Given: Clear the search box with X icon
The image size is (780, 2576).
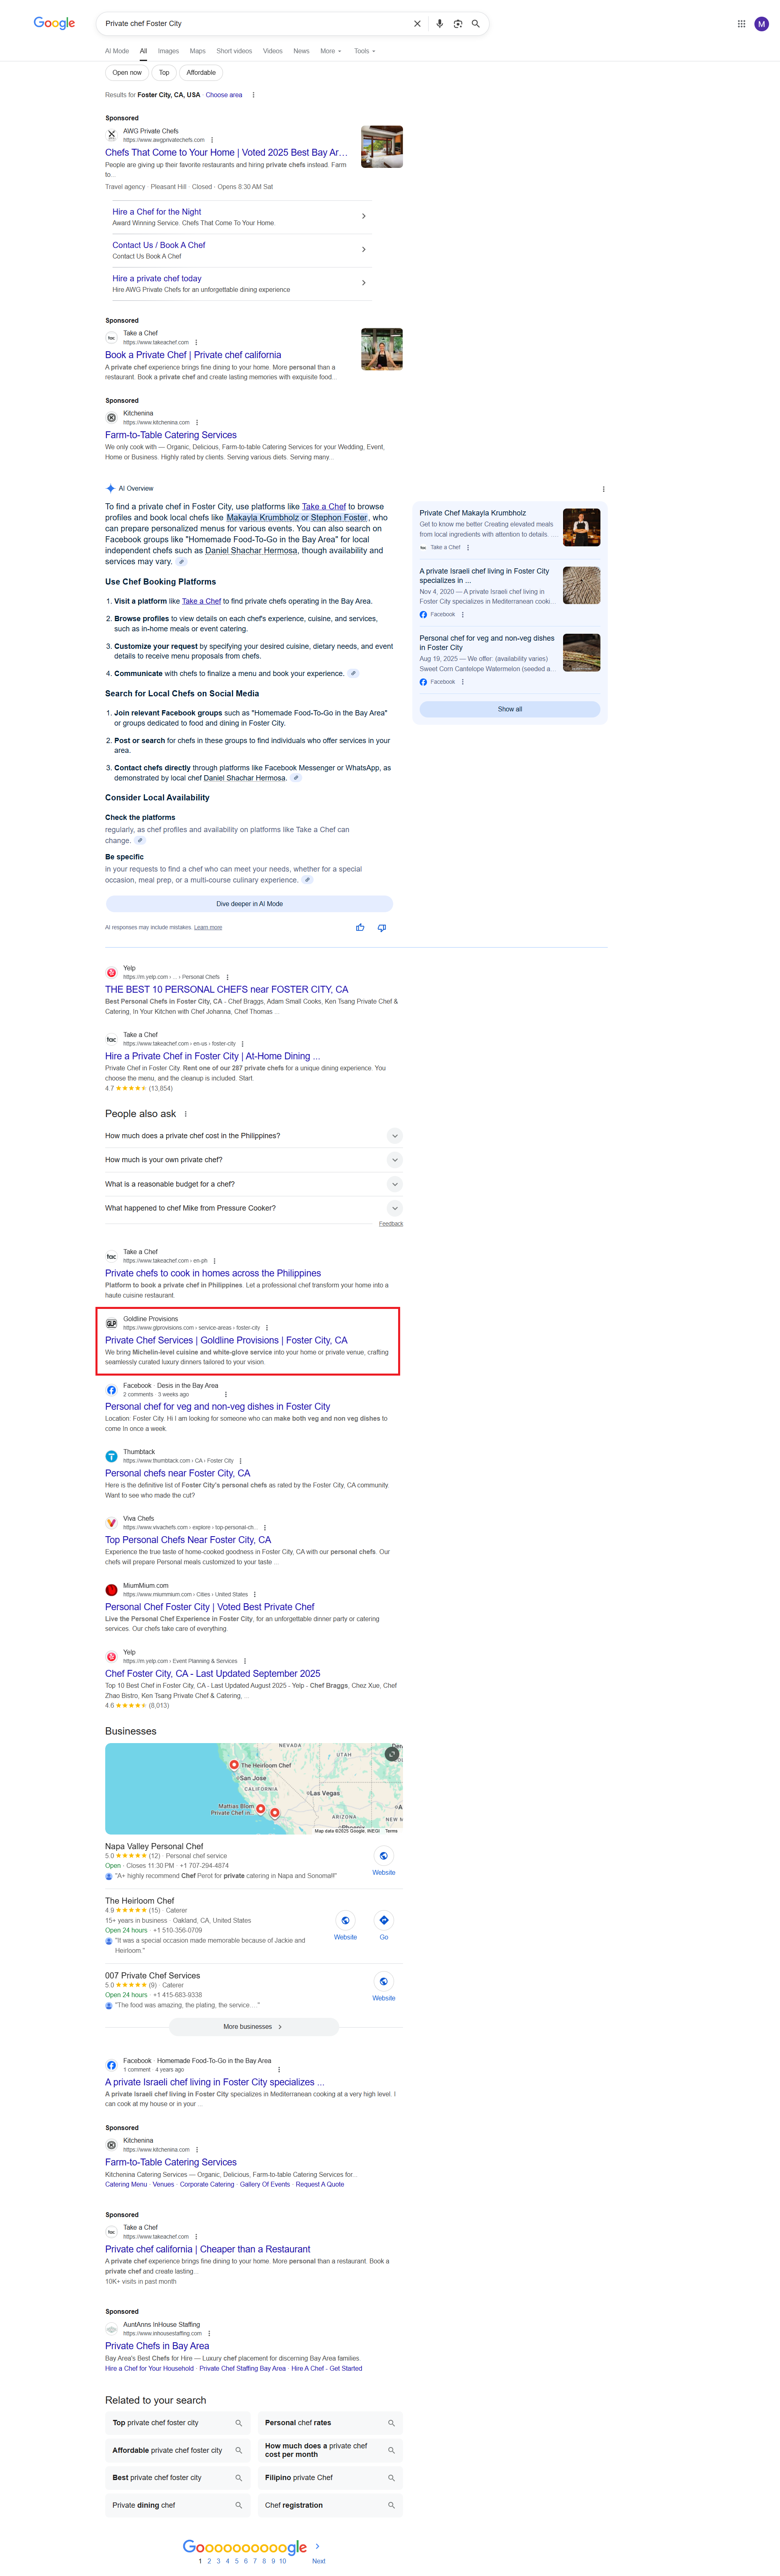Looking at the screenshot, I should point(417,23).
